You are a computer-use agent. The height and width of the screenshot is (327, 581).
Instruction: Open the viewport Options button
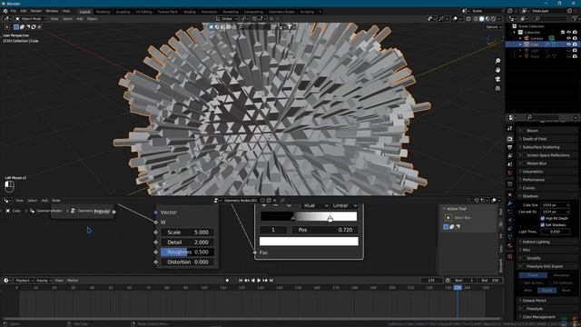(x=493, y=26)
